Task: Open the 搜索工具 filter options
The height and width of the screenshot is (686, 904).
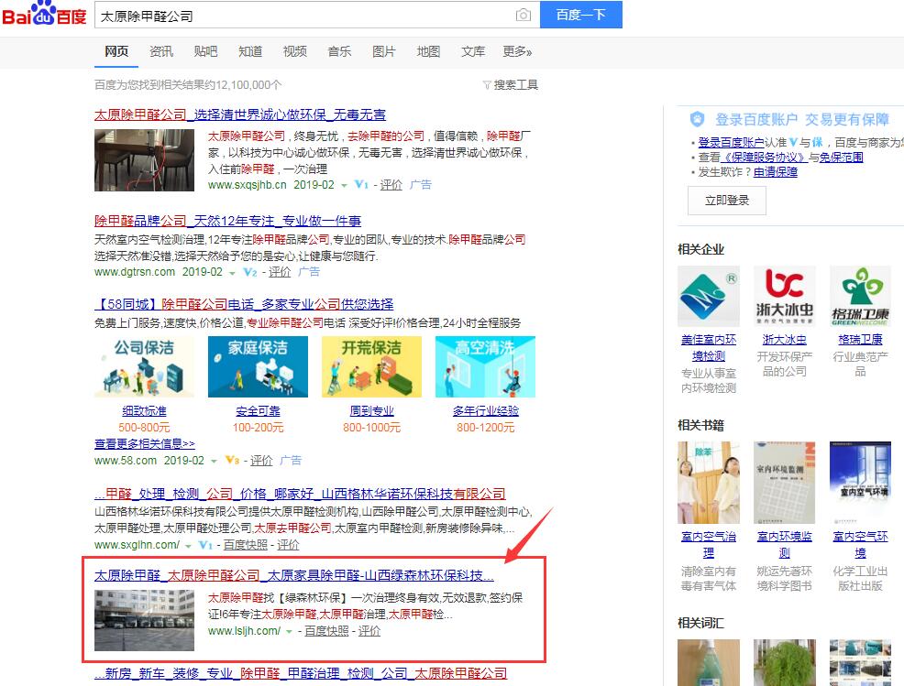Action: pyautogui.click(x=511, y=85)
